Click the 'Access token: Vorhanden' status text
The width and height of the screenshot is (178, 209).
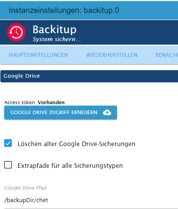click(34, 102)
